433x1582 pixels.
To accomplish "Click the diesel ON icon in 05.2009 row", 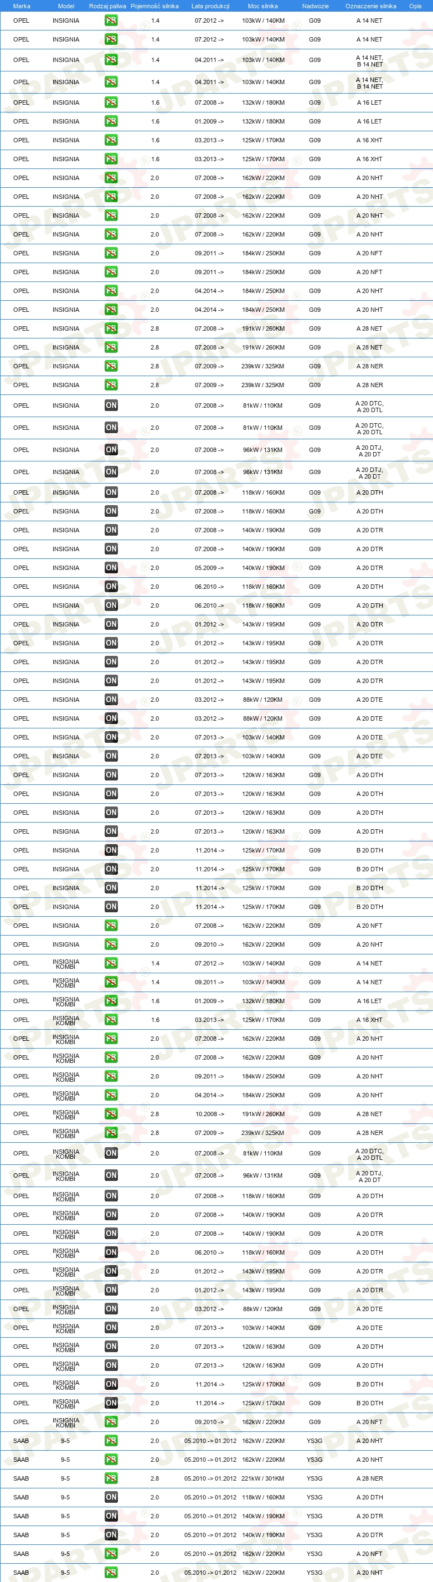I will [x=111, y=567].
